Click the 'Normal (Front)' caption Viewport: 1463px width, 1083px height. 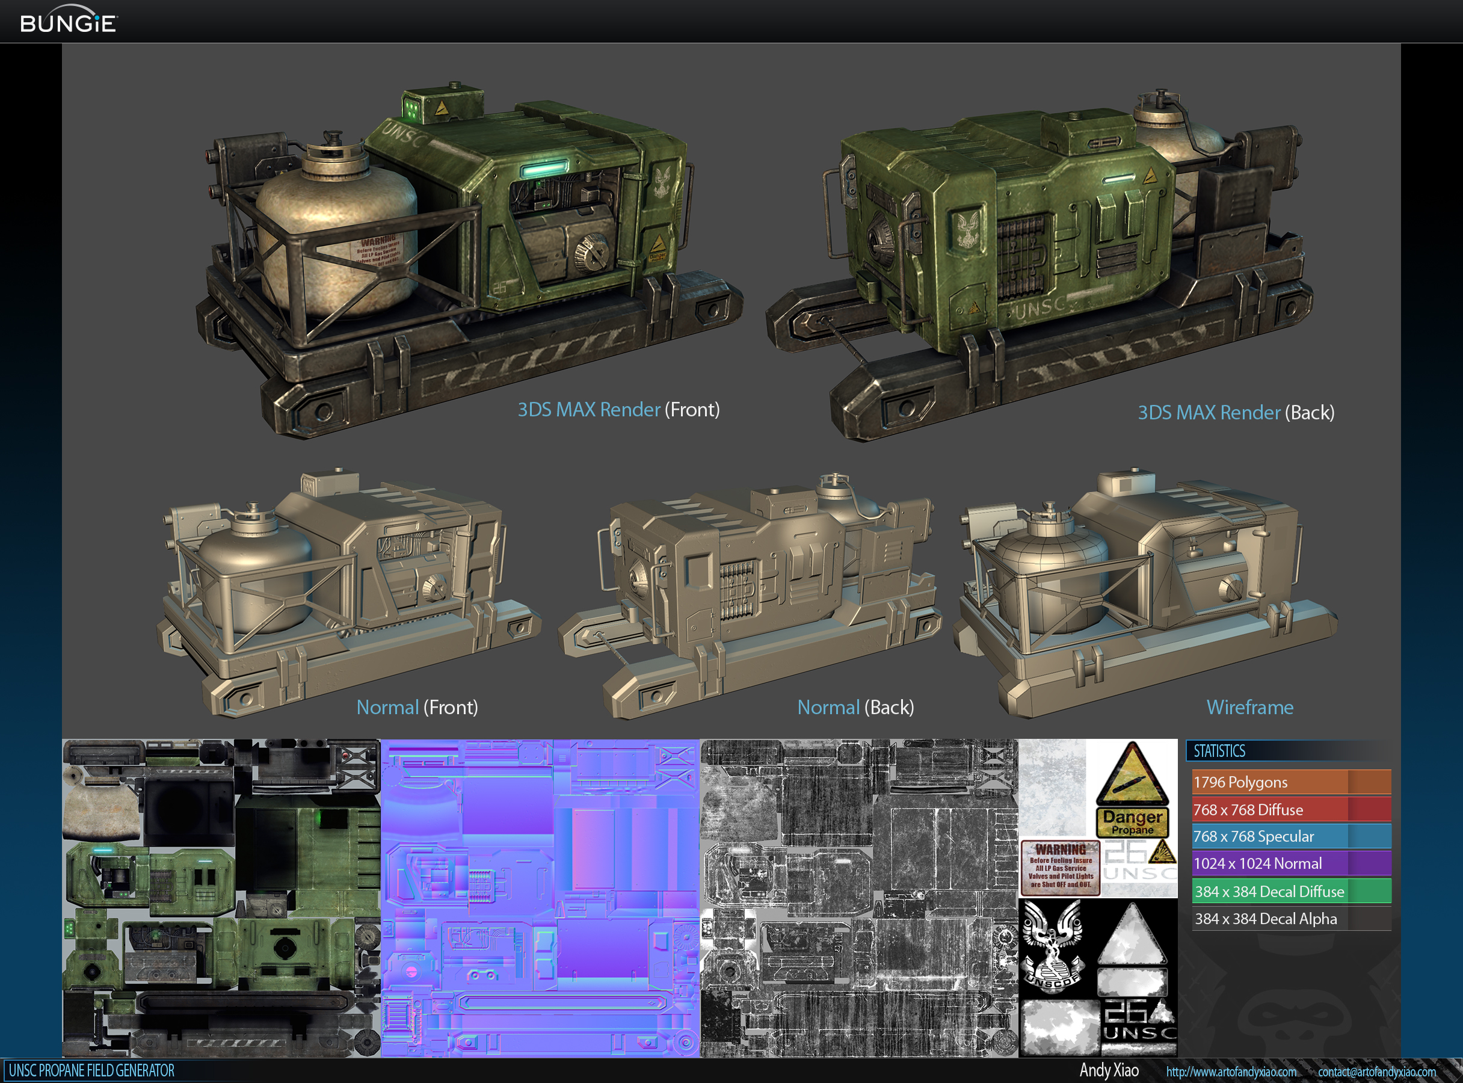(417, 708)
